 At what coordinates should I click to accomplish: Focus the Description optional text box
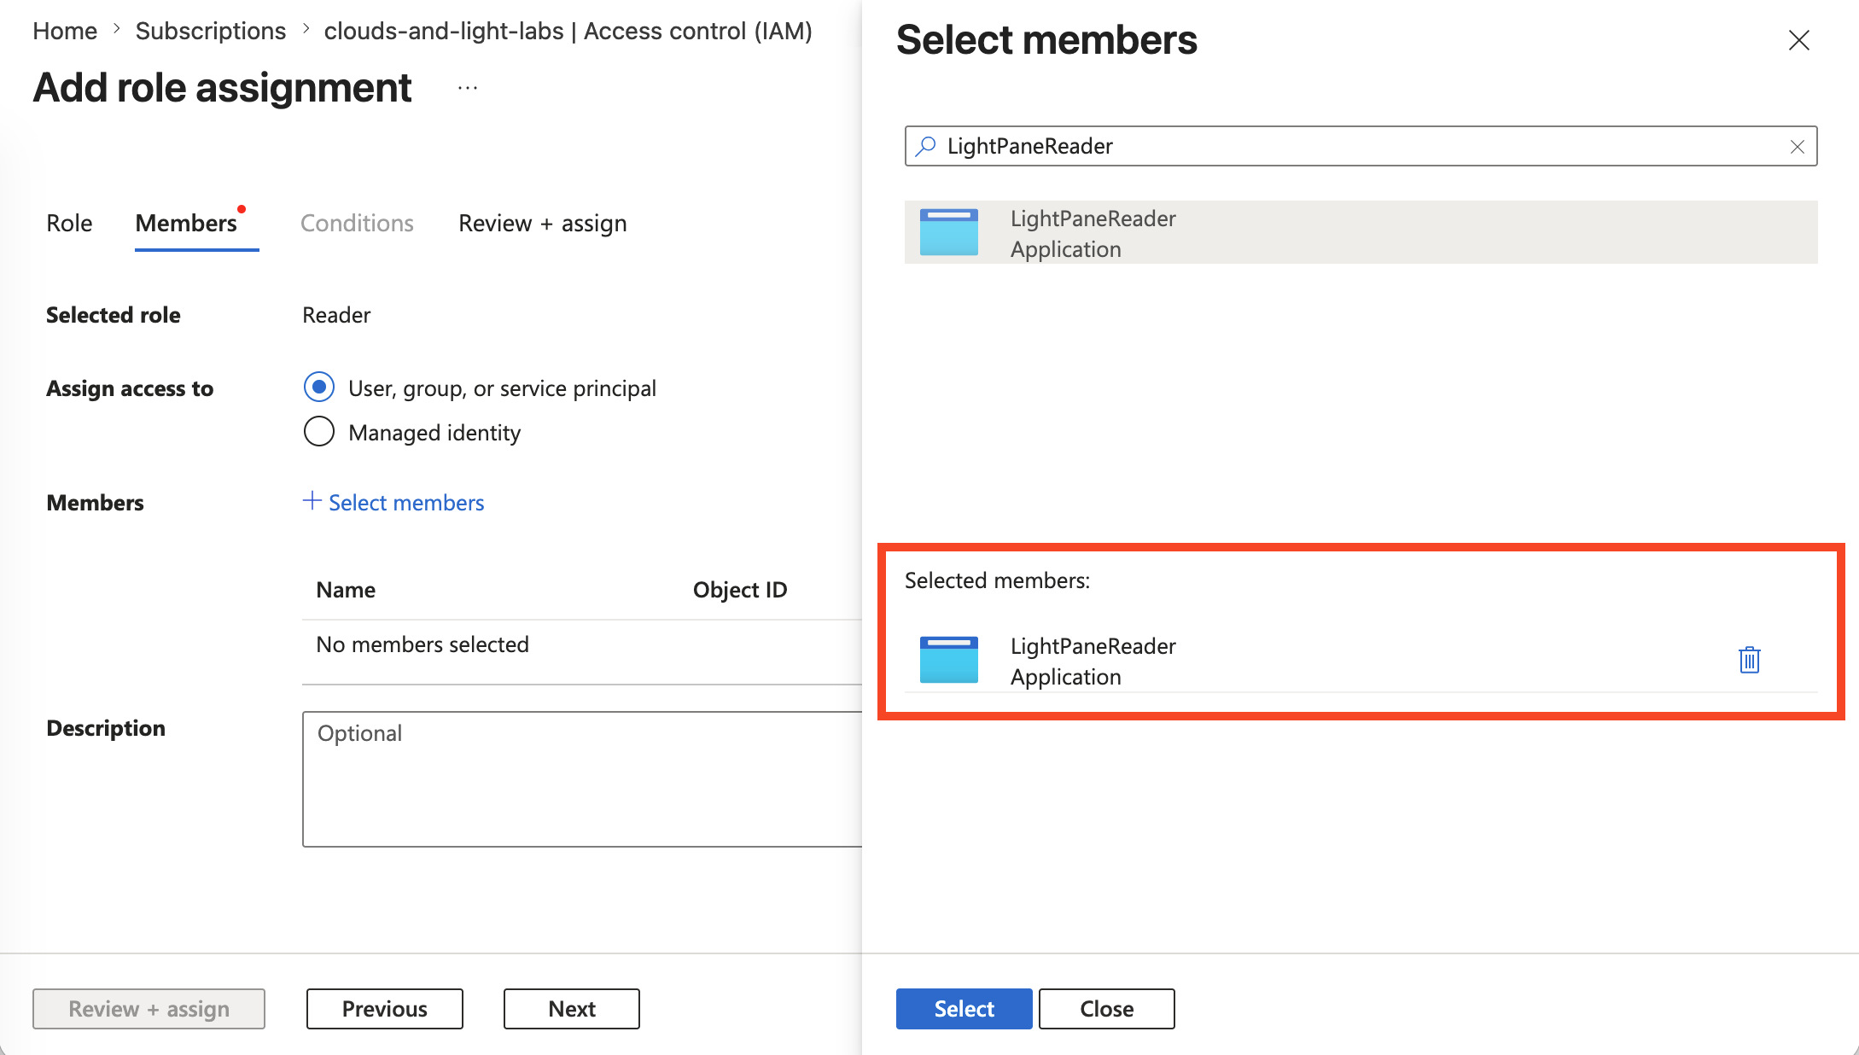pyautogui.click(x=582, y=779)
